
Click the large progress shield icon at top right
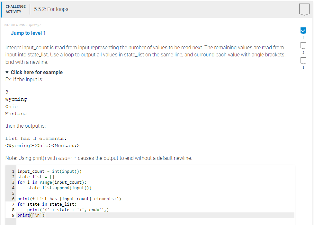(304, 9)
